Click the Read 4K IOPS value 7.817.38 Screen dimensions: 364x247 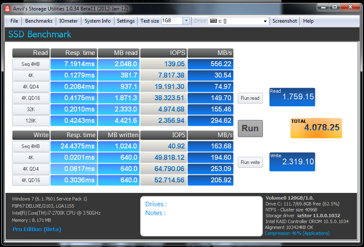(164, 75)
